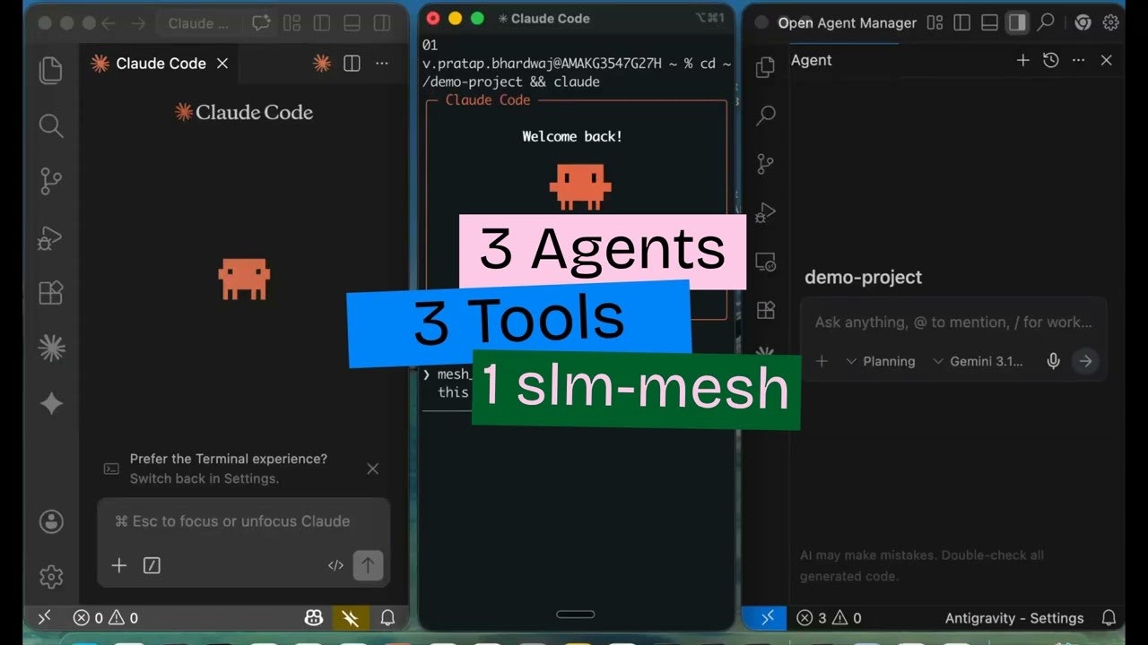Click slash command icon in Claude prompt box
This screenshot has width=1148, height=645.
(152, 565)
